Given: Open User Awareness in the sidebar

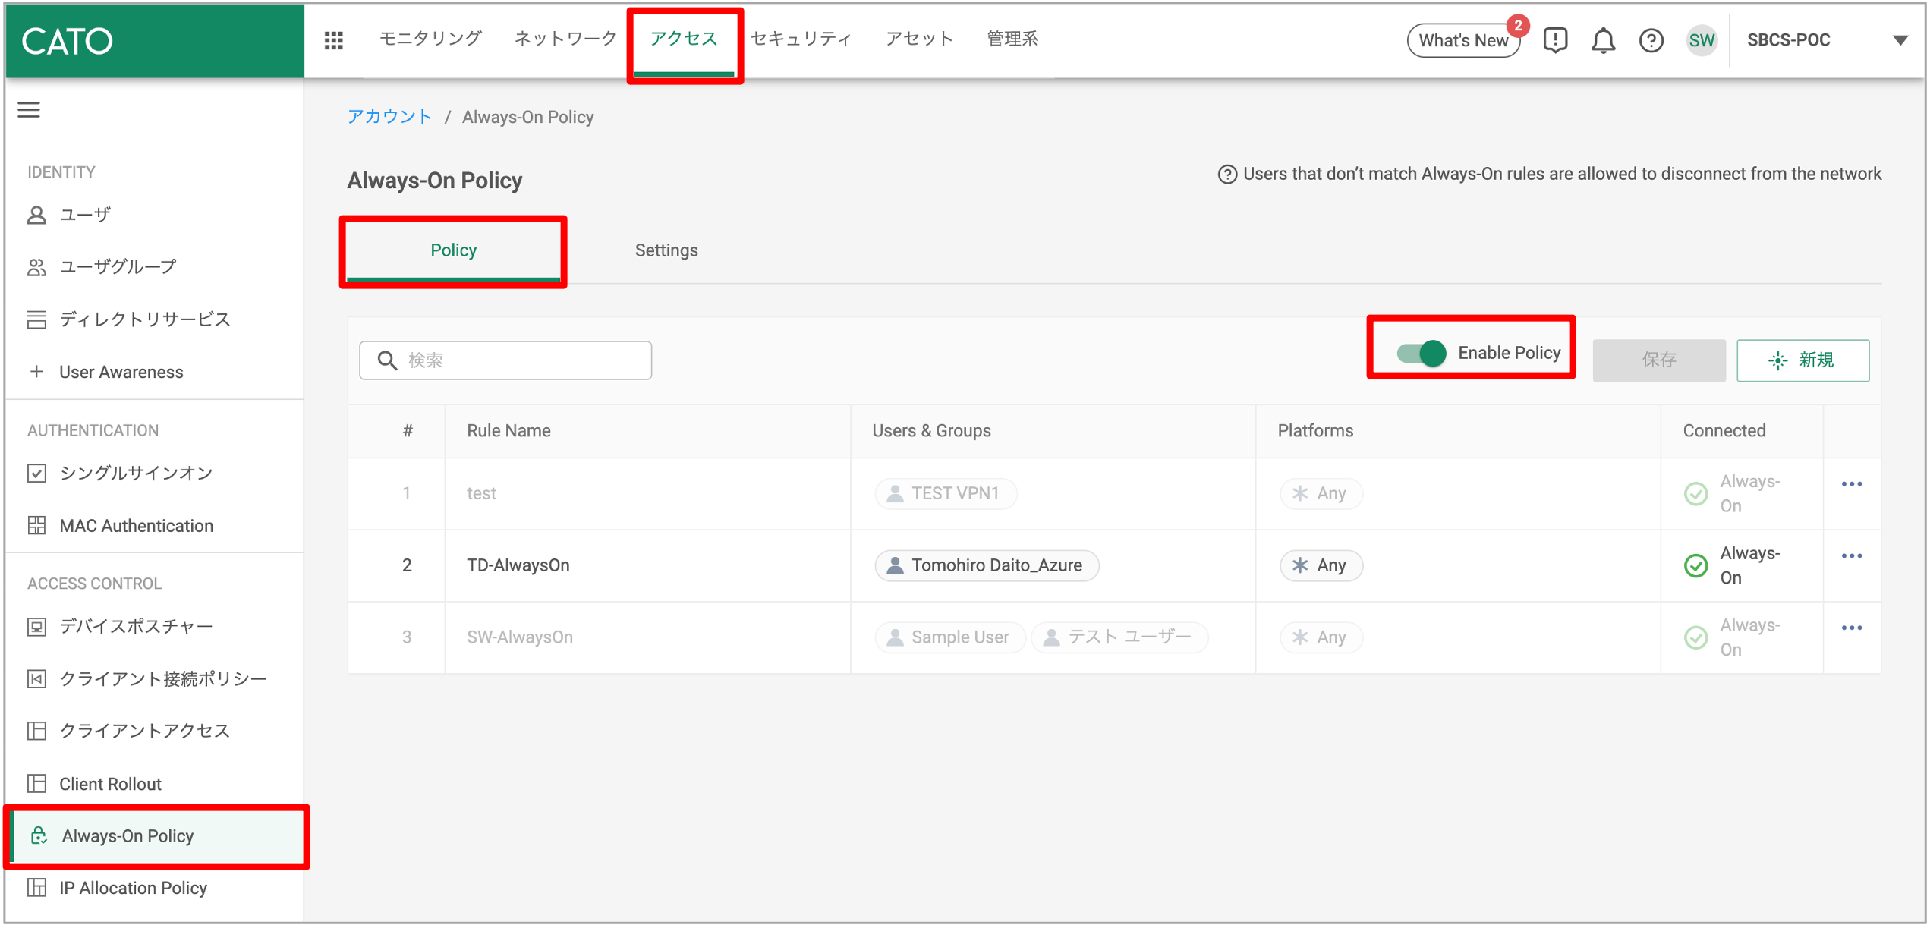Looking at the screenshot, I should pyautogui.click(x=155, y=372).
